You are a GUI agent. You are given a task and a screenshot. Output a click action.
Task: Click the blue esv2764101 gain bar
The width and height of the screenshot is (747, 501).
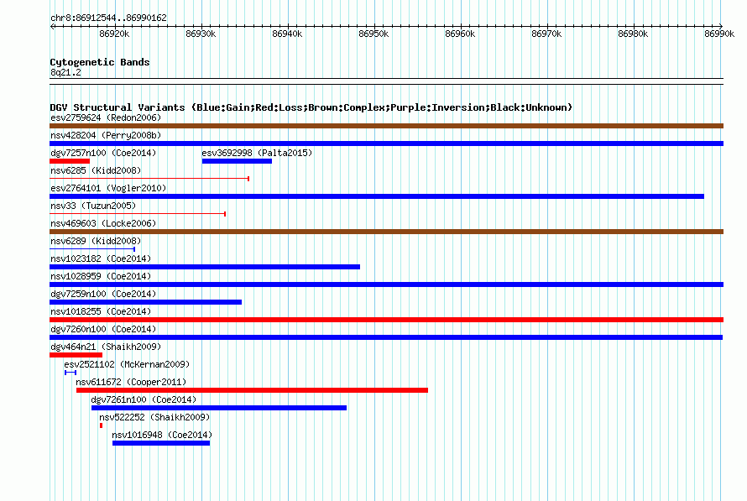pos(377,196)
